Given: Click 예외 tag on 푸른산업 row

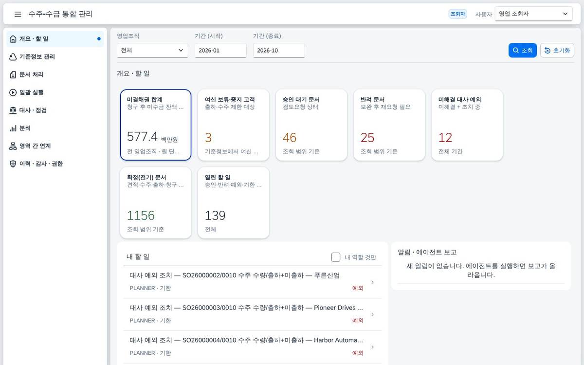Looking at the screenshot, I should 358,288.
